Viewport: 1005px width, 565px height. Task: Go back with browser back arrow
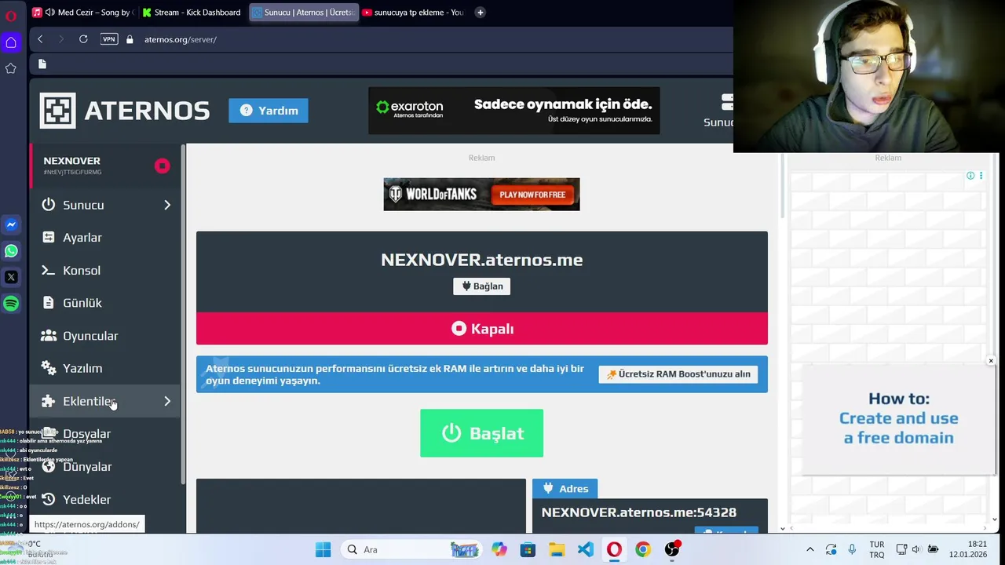[x=40, y=39]
